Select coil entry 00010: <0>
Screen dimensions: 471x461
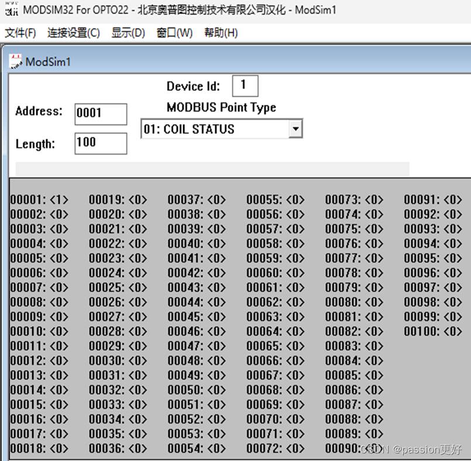click(x=39, y=332)
